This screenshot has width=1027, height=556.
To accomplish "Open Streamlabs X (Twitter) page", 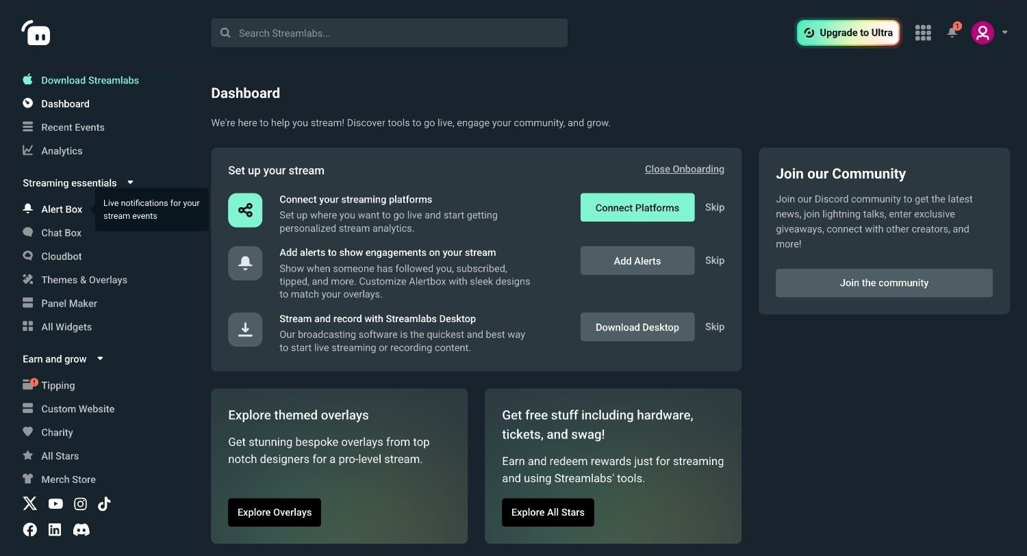I will [30, 504].
